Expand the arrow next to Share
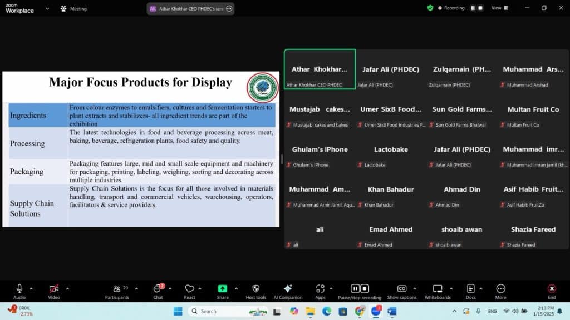Screen dimensions: 570x320 pyautogui.click(x=236, y=288)
